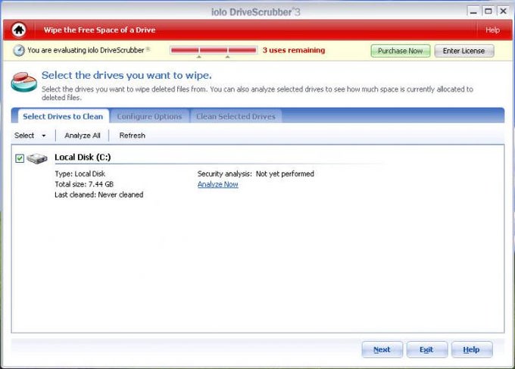The image size is (515, 369).
Task: Click 'Type: Local Disk' text
Action: (x=80, y=174)
